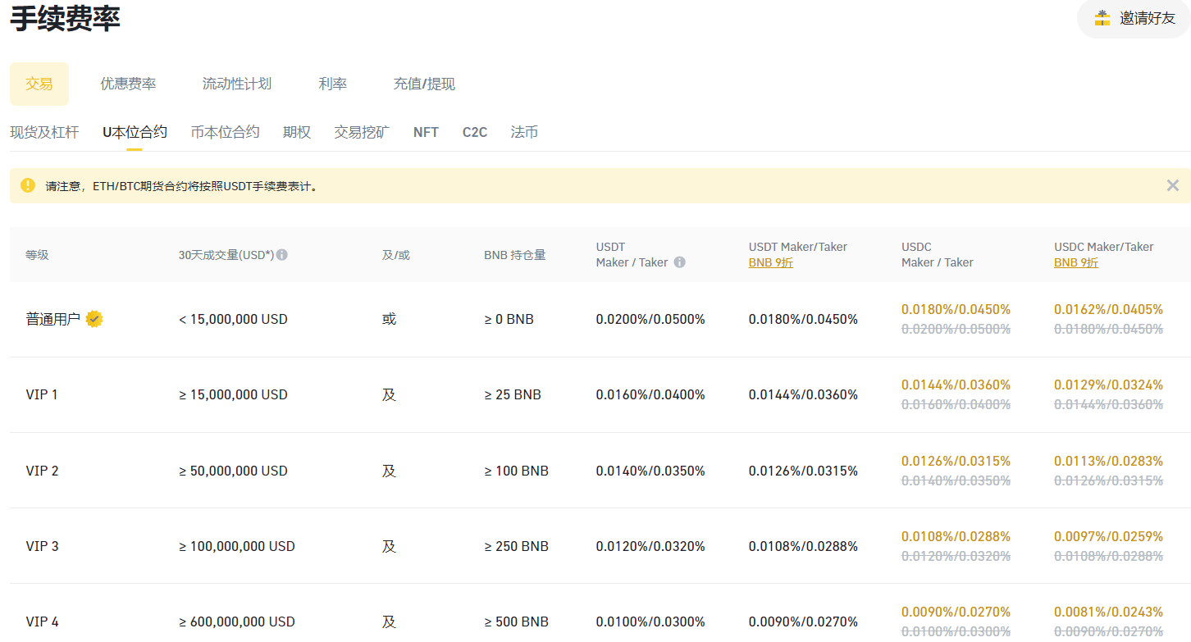Click the 0.0160%/0.0400% USDT fee in the VIP 1 row
Image resolution: width=1191 pixels, height=642 pixels.
[x=650, y=394]
